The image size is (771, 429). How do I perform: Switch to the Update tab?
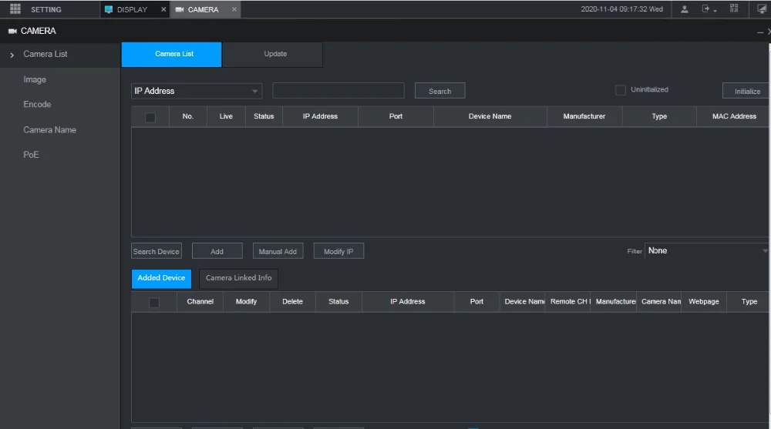coord(275,55)
